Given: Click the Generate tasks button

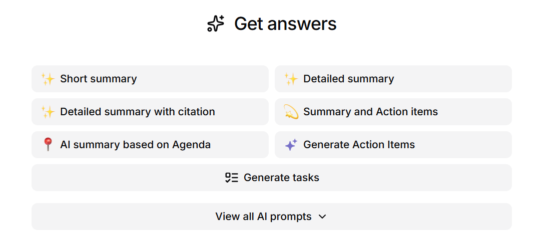Looking at the screenshot, I should click(x=272, y=178).
